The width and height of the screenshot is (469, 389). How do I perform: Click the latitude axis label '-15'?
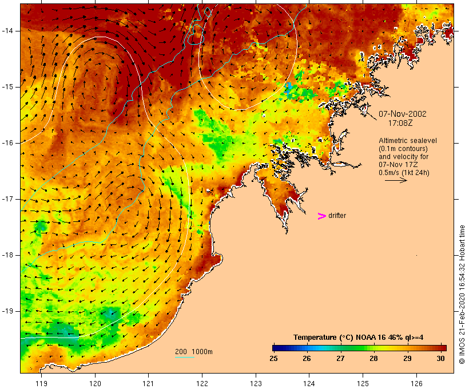pos(7,87)
